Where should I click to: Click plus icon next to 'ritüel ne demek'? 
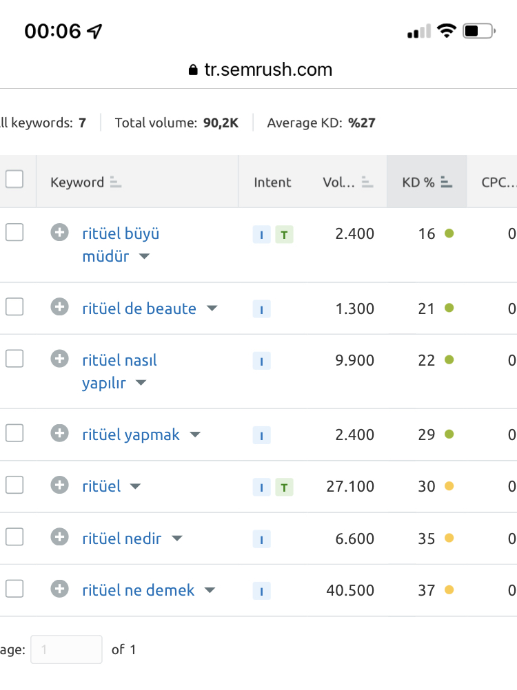tap(59, 589)
